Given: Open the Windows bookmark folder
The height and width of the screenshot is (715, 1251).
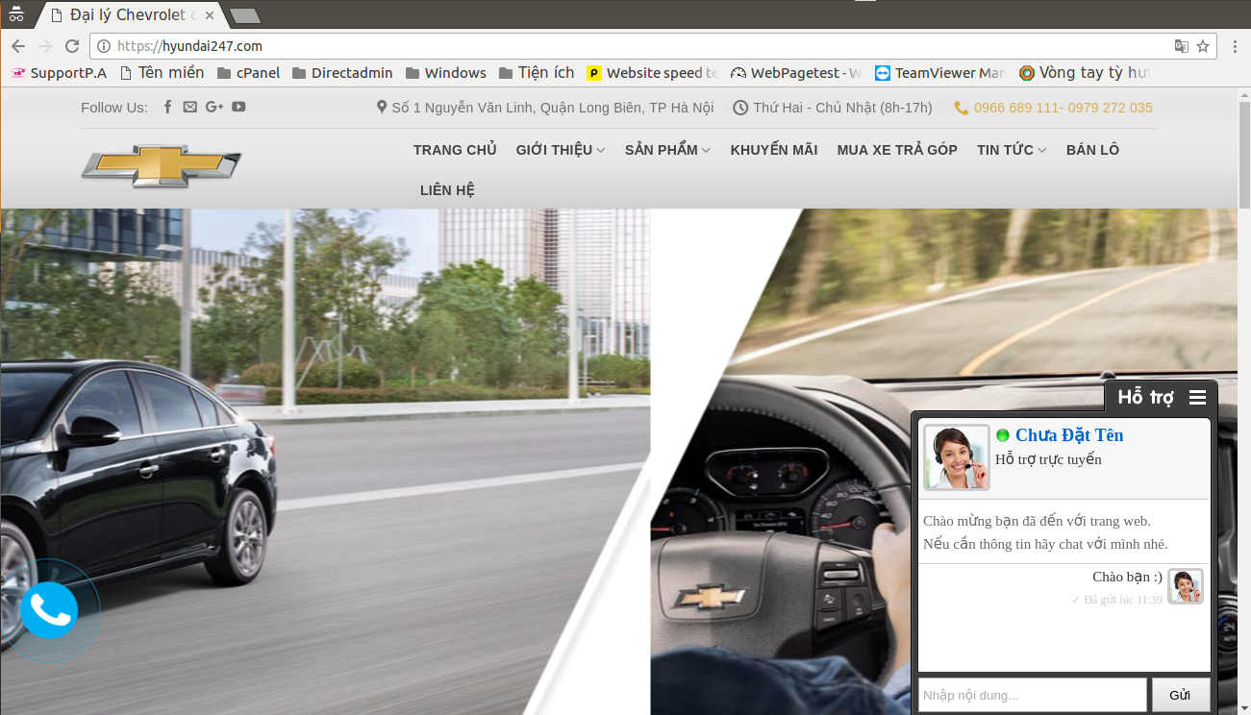Looking at the screenshot, I should pos(446,73).
